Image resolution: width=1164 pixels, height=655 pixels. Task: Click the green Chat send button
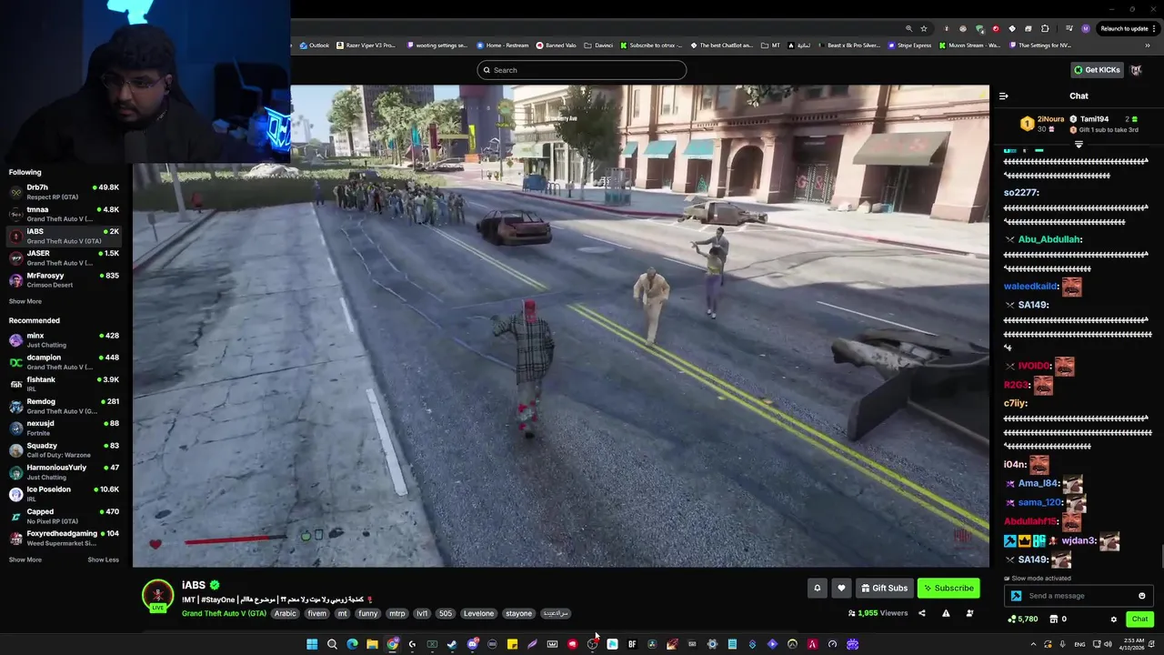tap(1139, 619)
